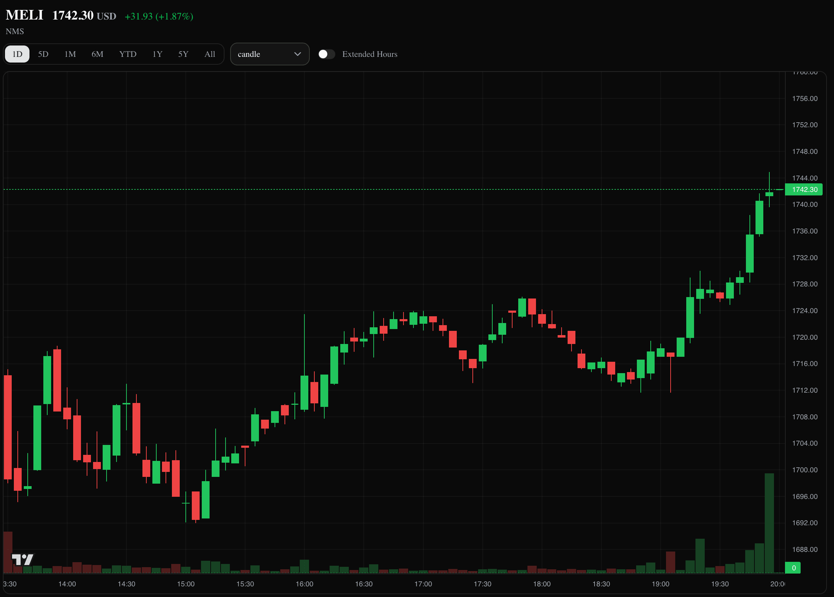Click the 1688.00 price axis label
The width and height of the screenshot is (834, 597).
click(x=805, y=550)
